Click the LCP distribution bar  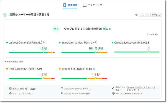tap(32, 52)
